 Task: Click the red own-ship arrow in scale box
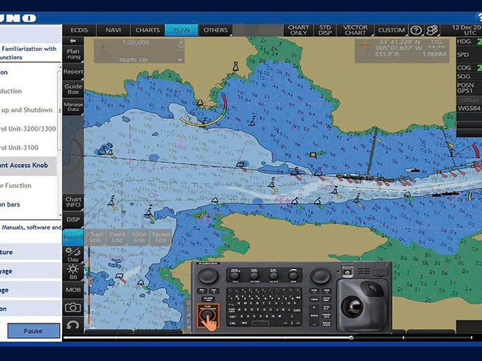(x=103, y=51)
